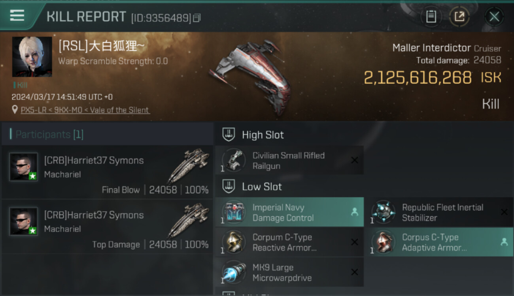The width and height of the screenshot is (514, 296).
Task: Select Civilian Small Rifled Railgun icon
Action: click(x=233, y=160)
